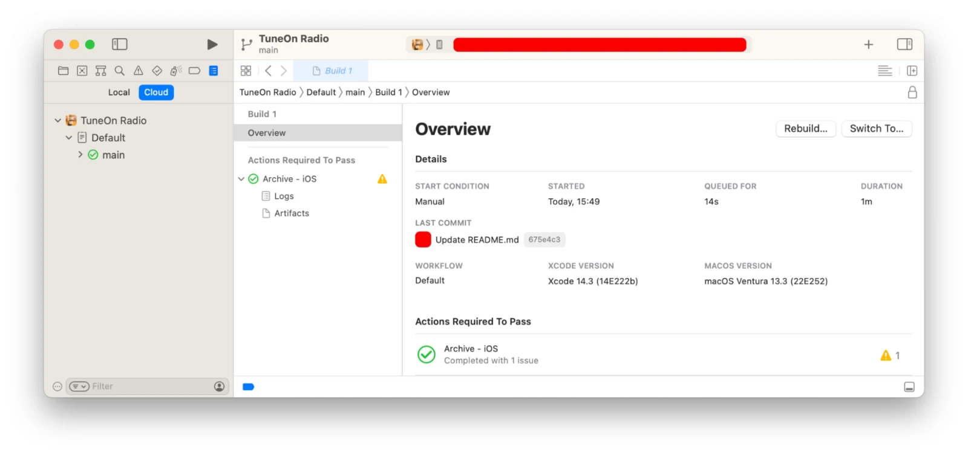The height and width of the screenshot is (455, 968).
Task: Click the yellow warning icon beside Archive - iOS
Action: pyautogui.click(x=382, y=179)
